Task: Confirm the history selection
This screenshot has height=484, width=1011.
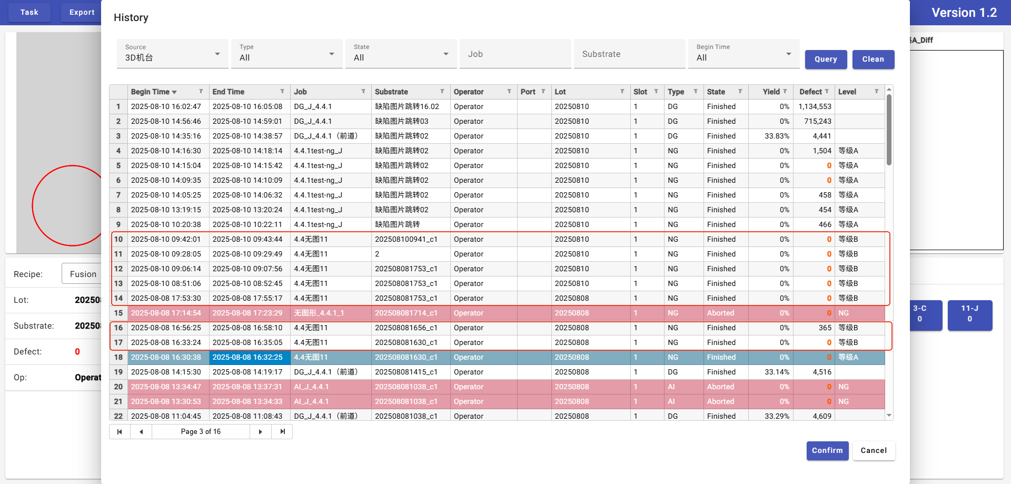Action: pos(827,451)
